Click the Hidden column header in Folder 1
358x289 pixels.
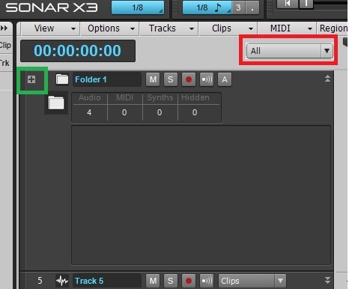(x=195, y=97)
